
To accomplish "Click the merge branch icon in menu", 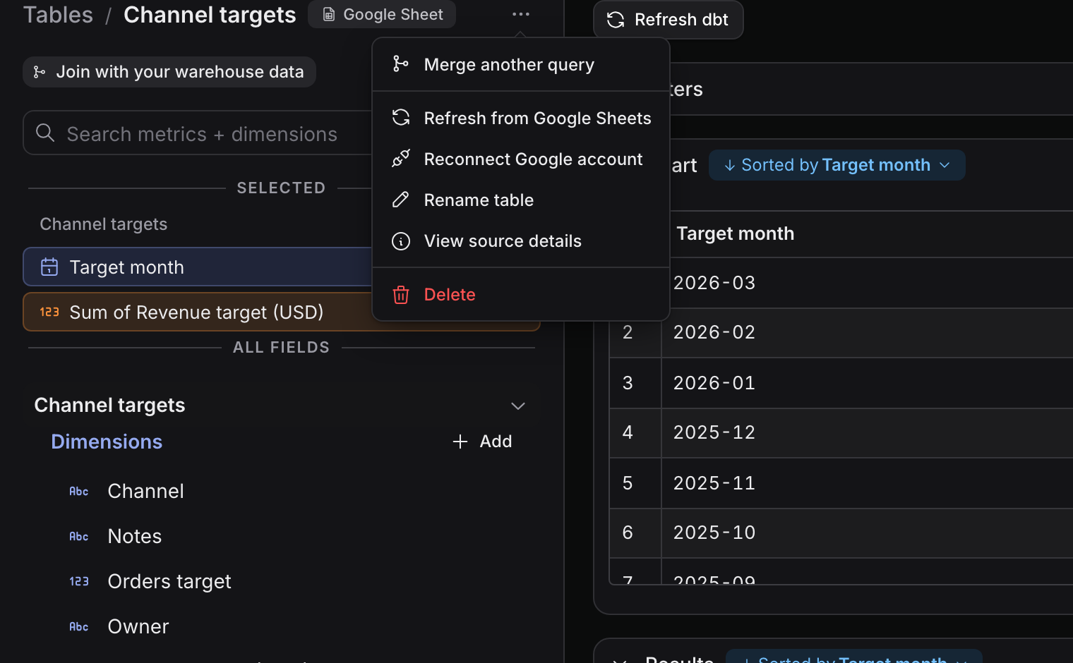I will (x=401, y=64).
